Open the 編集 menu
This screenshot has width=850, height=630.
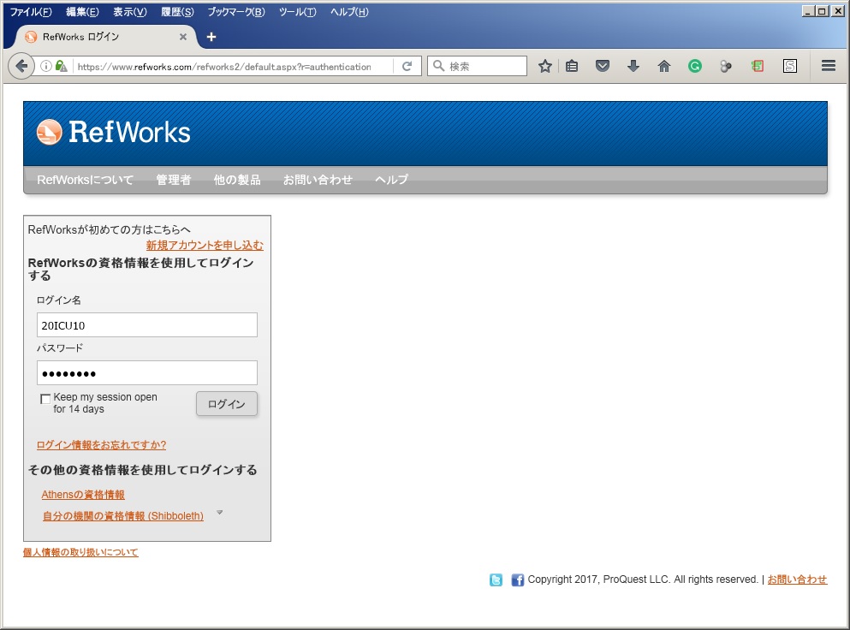(82, 11)
